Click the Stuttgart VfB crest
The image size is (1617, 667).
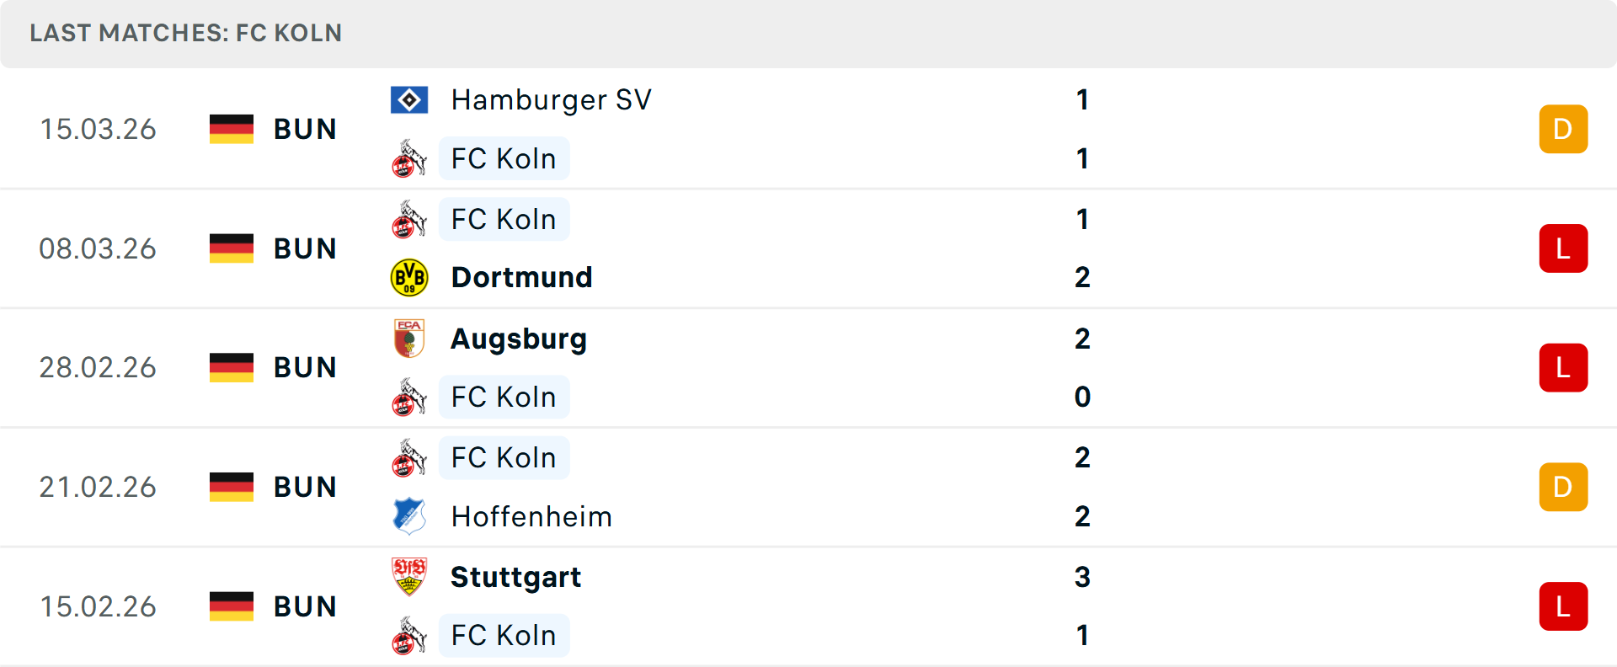(x=409, y=577)
